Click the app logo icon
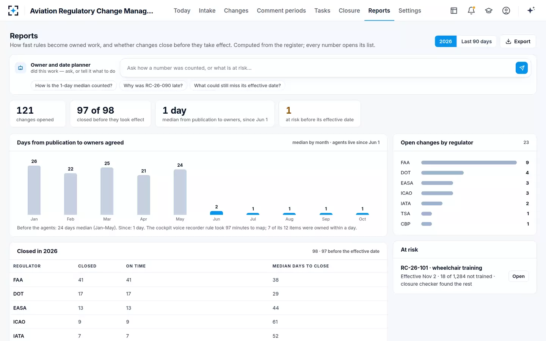546x341 pixels. click(x=13, y=11)
